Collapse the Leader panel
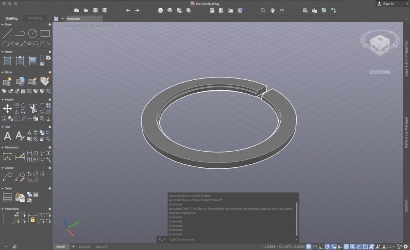The image size is (410, 250). pos(3,168)
